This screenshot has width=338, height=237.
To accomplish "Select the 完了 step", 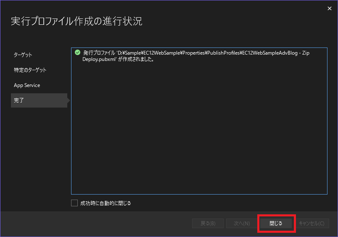I will pyautogui.click(x=39, y=100).
